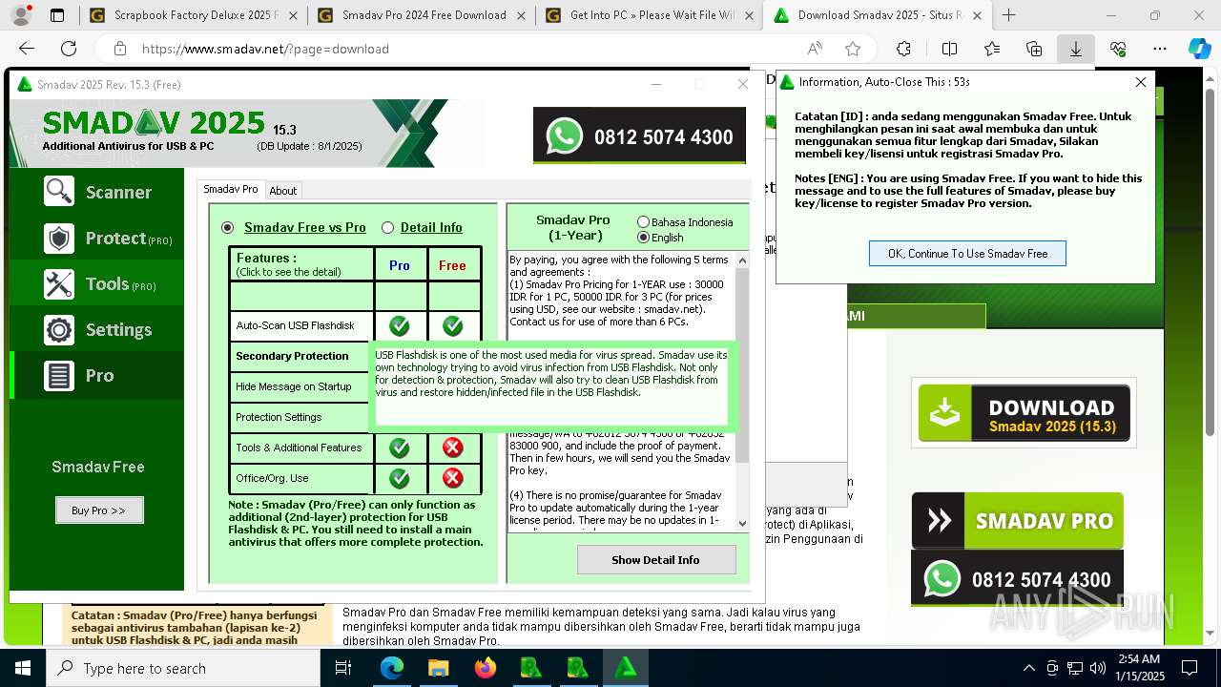Open notification center in taskbar

[x=1190, y=668]
